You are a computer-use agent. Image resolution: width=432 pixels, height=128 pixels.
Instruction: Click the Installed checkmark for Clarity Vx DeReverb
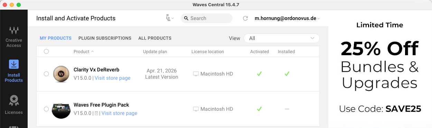(287, 73)
